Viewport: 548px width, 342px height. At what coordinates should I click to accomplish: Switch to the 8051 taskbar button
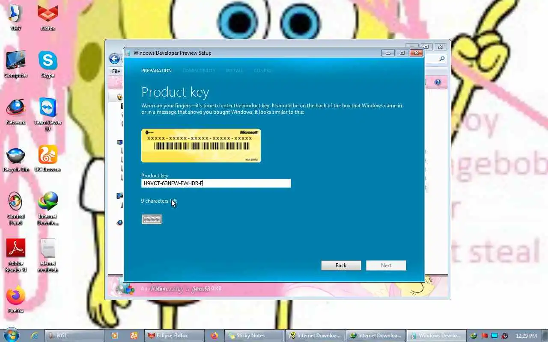pos(75,336)
